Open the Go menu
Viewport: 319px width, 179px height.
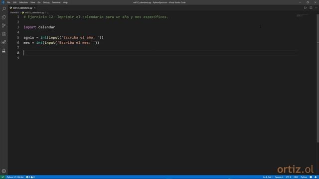click(39, 2)
